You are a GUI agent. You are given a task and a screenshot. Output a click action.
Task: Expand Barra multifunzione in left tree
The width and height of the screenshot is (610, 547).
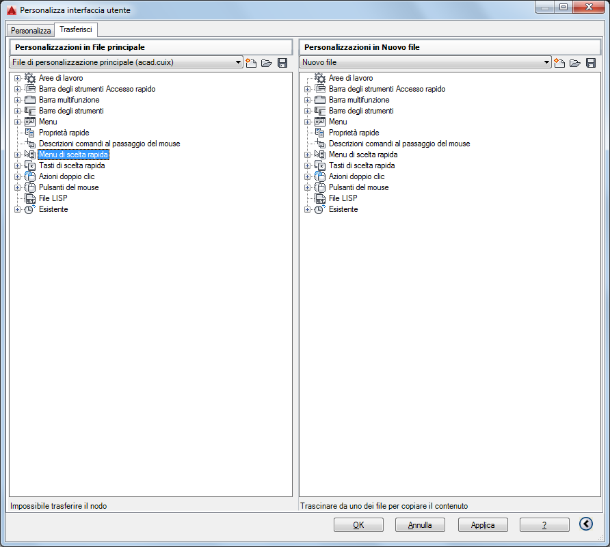click(x=17, y=100)
